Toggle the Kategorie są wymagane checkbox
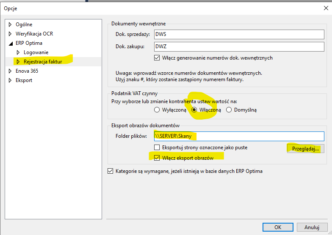 pos(110,171)
